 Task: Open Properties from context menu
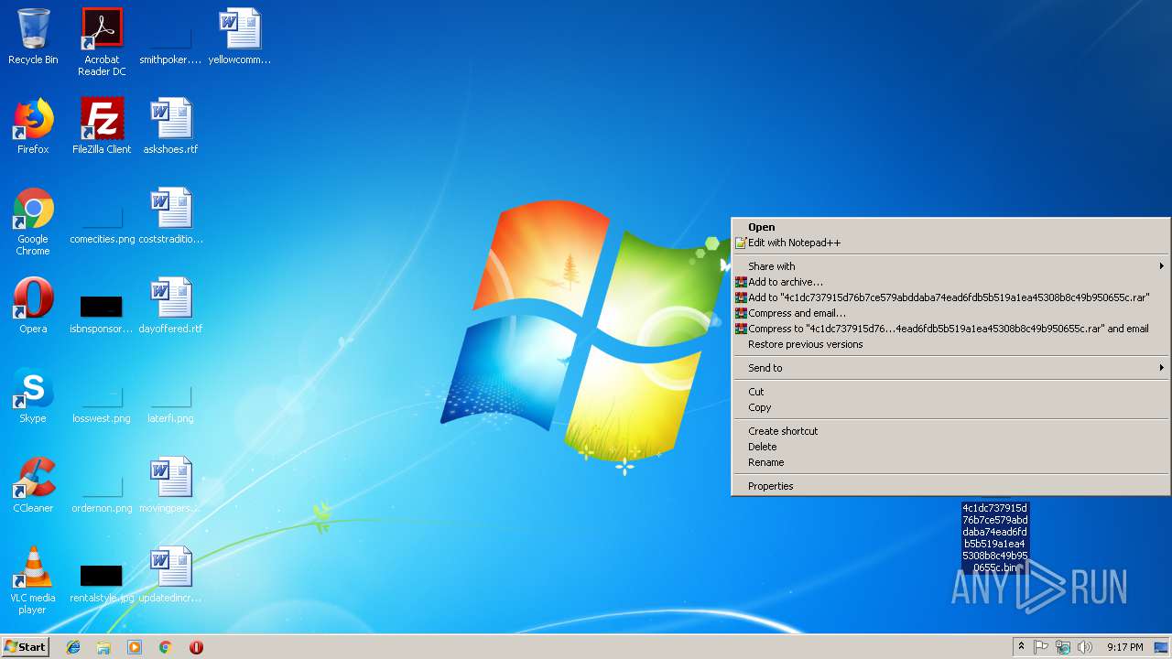point(950,486)
